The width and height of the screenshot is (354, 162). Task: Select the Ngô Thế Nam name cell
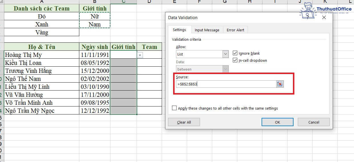coord(42,79)
